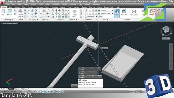Expand the Modeling panel
Viewport: 174px width, 98px height.
pos(8,20)
